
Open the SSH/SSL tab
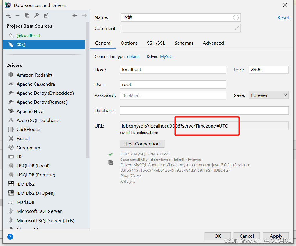tap(156, 43)
